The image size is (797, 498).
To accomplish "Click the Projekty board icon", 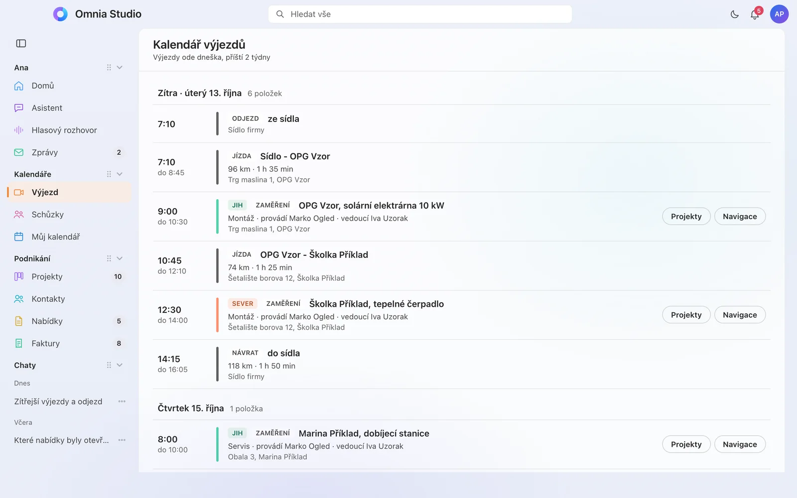I will 19,276.
